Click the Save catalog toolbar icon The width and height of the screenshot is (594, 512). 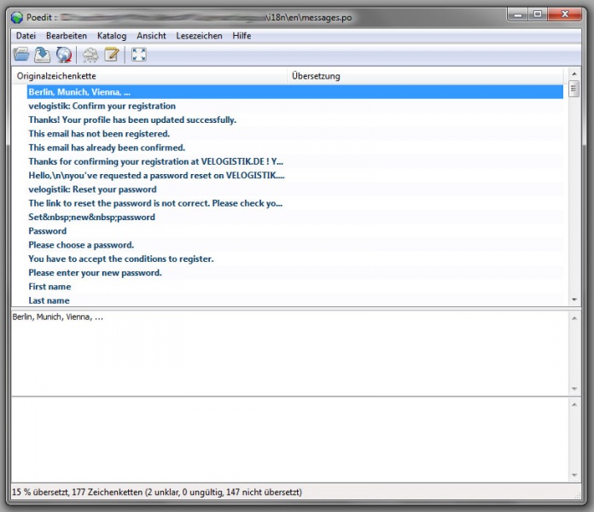(x=43, y=55)
